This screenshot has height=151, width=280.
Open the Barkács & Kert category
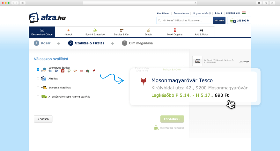(122, 32)
